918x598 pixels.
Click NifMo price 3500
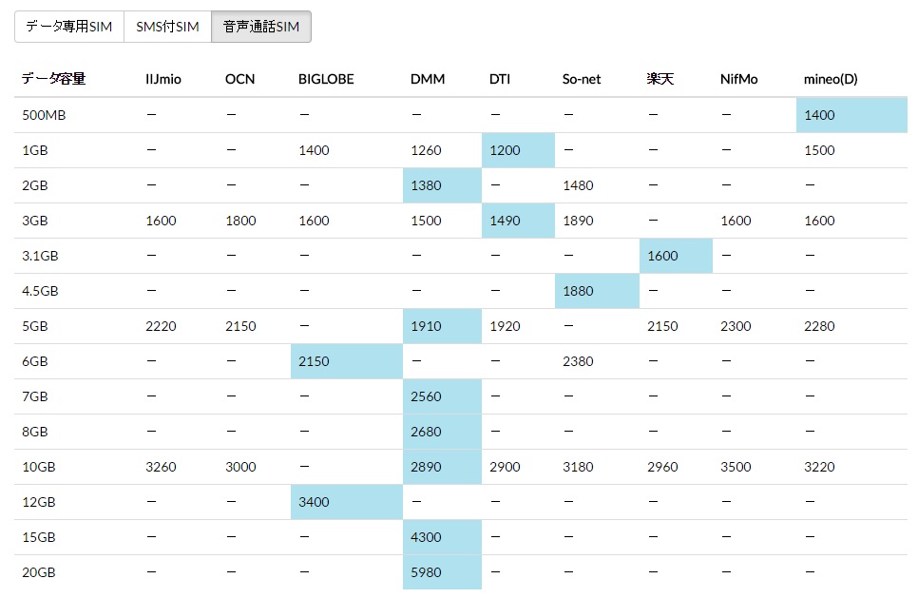pos(736,467)
